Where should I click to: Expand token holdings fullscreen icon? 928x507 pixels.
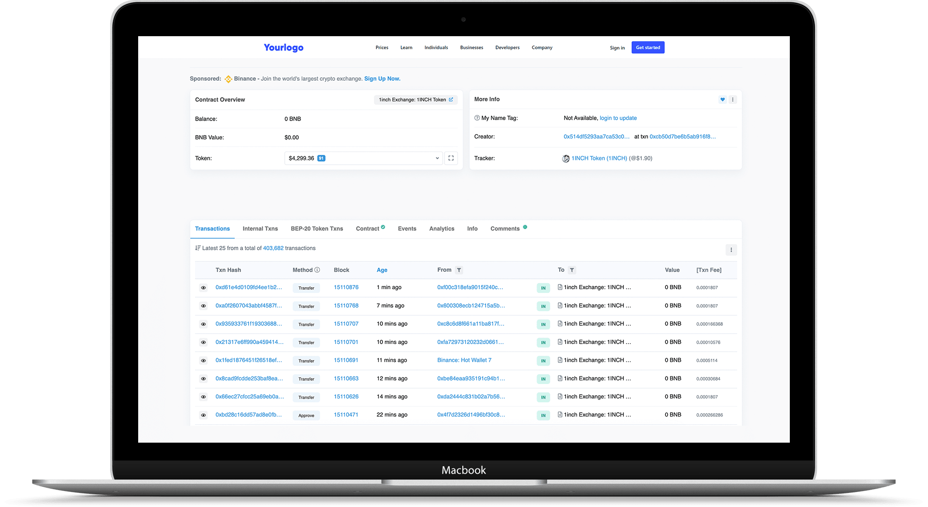(x=451, y=158)
